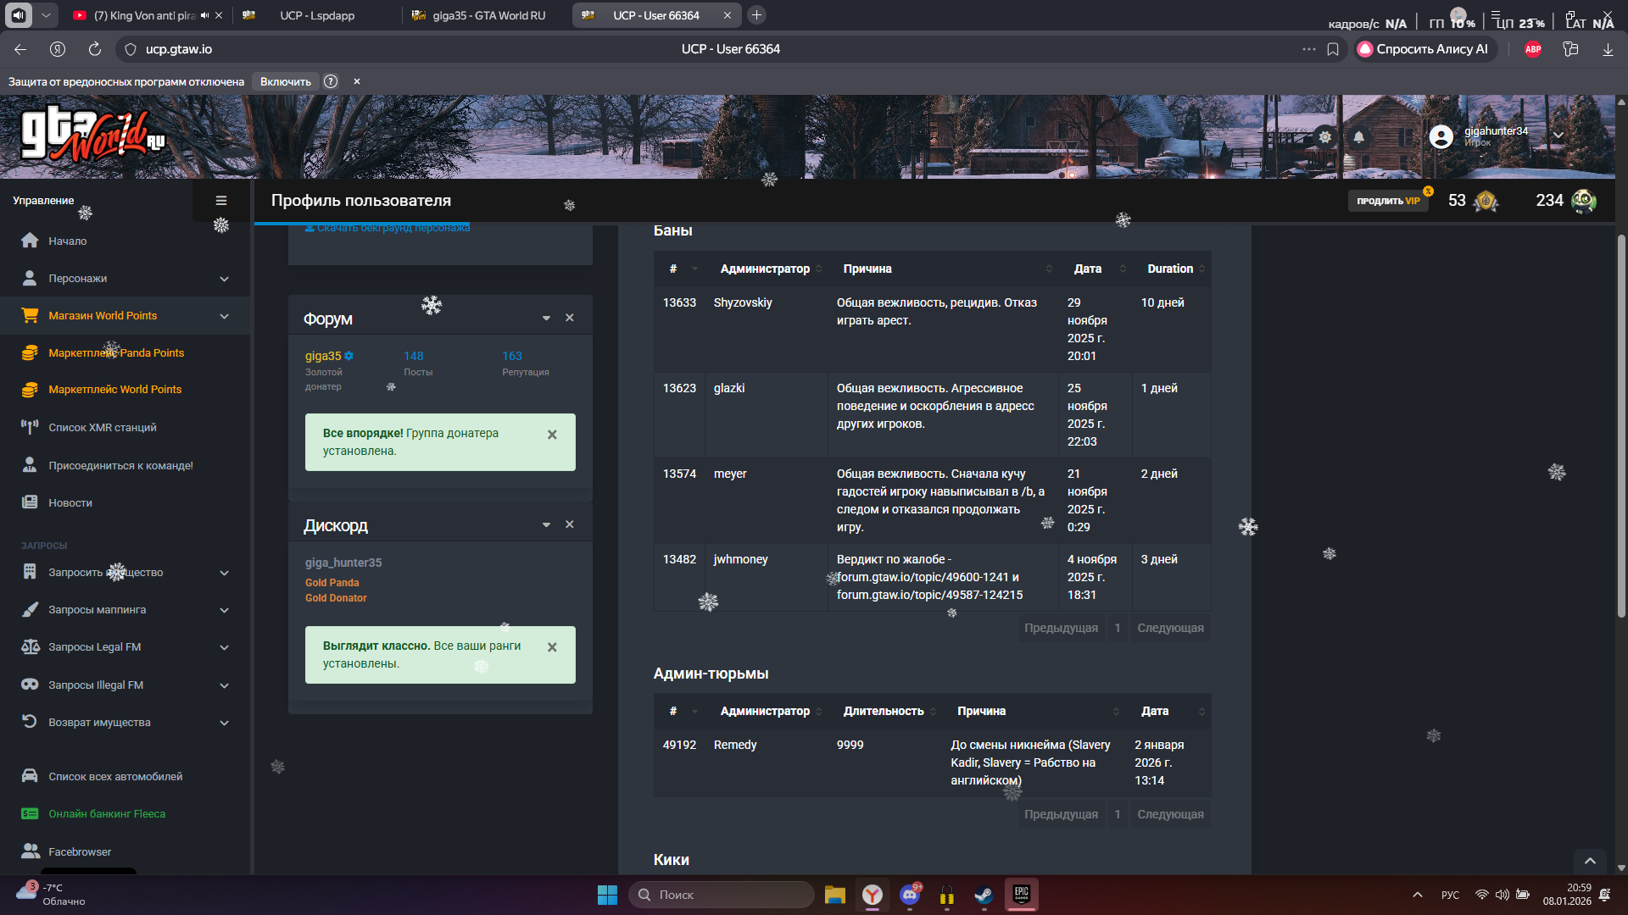Click the hamburger menu icon in sidebar
Screen dimensions: 1628x915
[x=221, y=201]
